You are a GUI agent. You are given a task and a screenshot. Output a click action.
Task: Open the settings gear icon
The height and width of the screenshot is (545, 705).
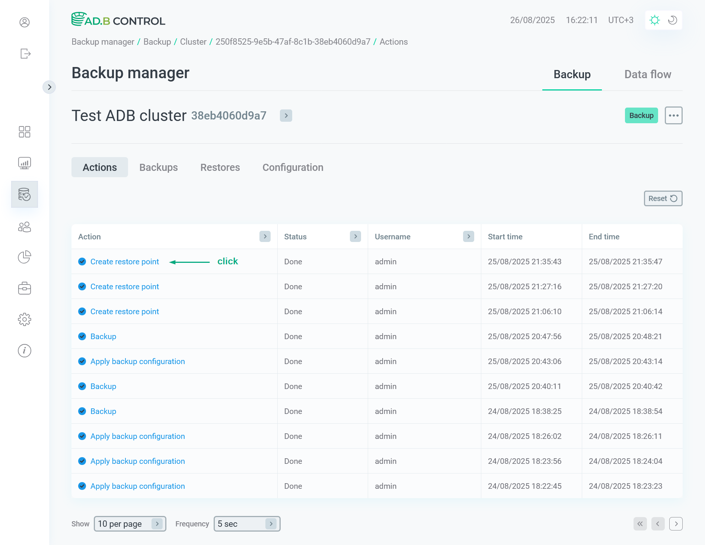click(x=25, y=319)
